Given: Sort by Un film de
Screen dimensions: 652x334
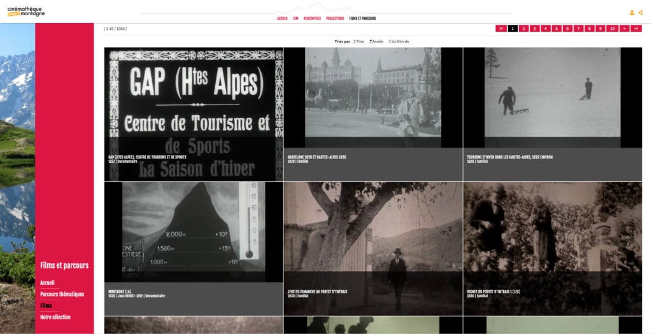Looking at the screenshot, I should 399,41.
